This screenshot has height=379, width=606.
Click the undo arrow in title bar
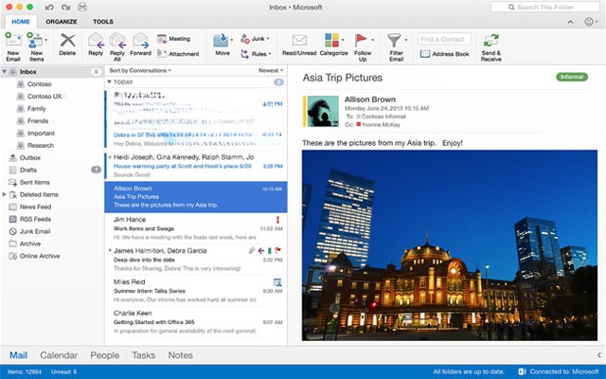pos(49,7)
